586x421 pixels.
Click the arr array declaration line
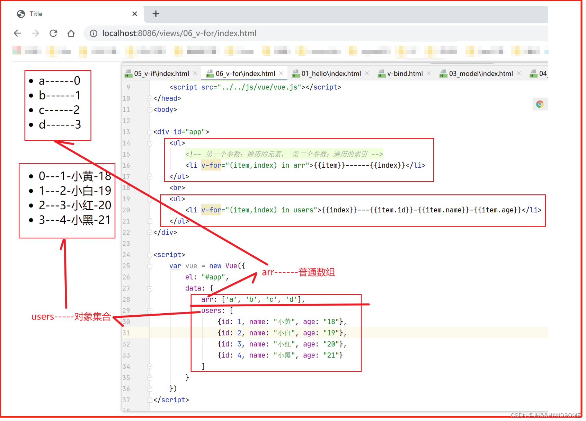pos(253,299)
